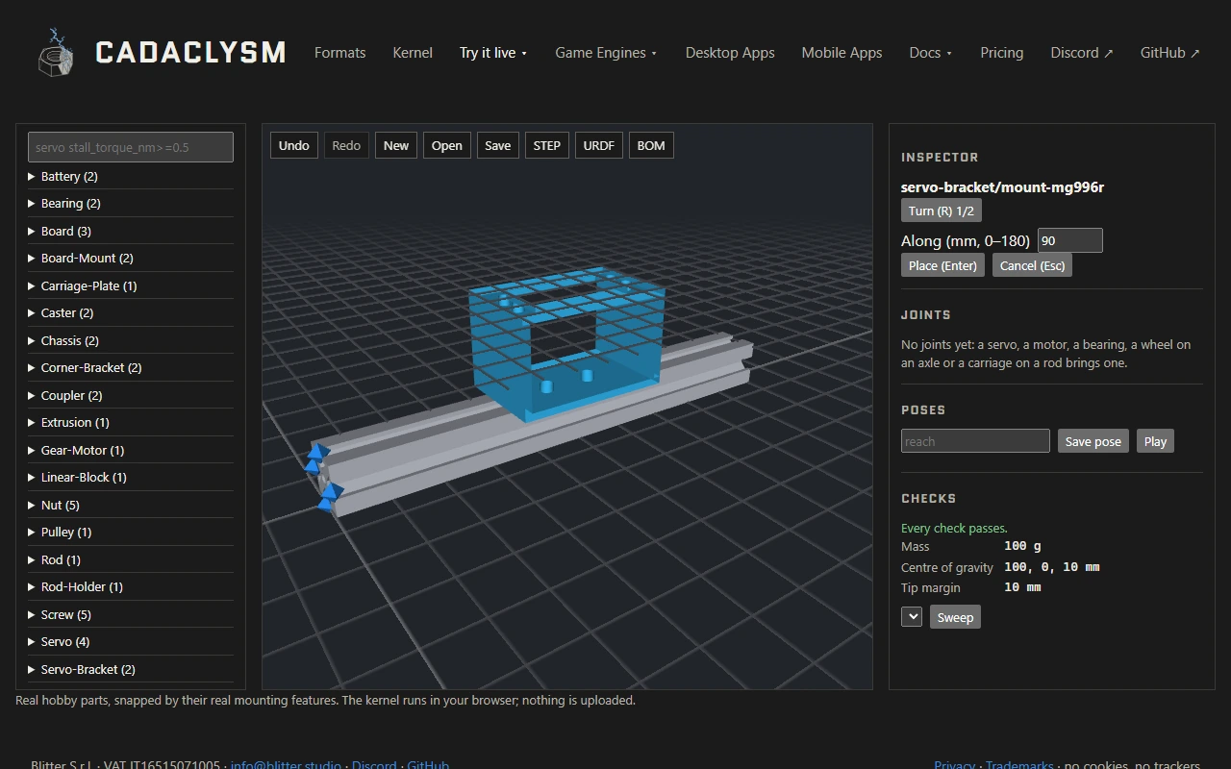1231x769 pixels.
Task: Click the Turn (R) 1/2 button
Action: point(942,211)
